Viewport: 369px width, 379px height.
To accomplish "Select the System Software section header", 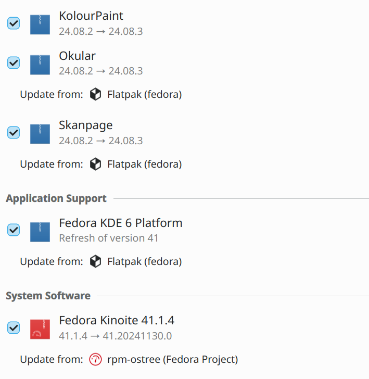I will (x=48, y=296).
